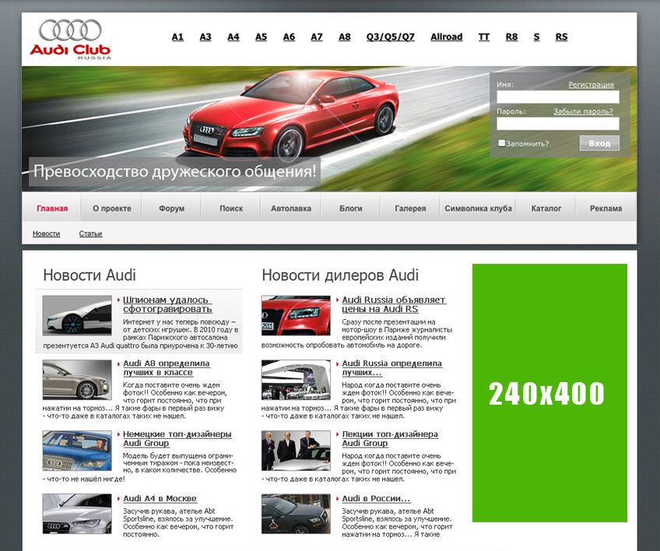The width and height of the screenshot is (660, 551).
Task: Click the Пароль password input field
Action: [557, 124]
